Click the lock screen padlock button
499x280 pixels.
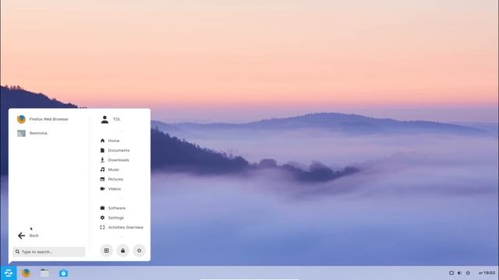point(123,250)
